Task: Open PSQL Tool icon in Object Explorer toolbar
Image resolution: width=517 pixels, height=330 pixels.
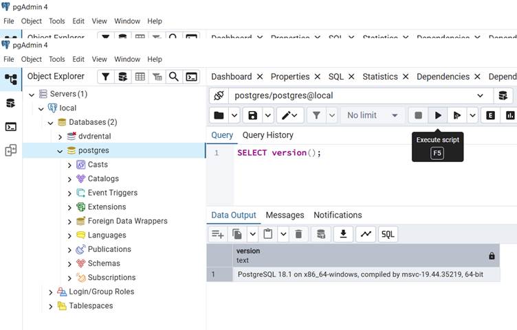Action: click(191, 77)
